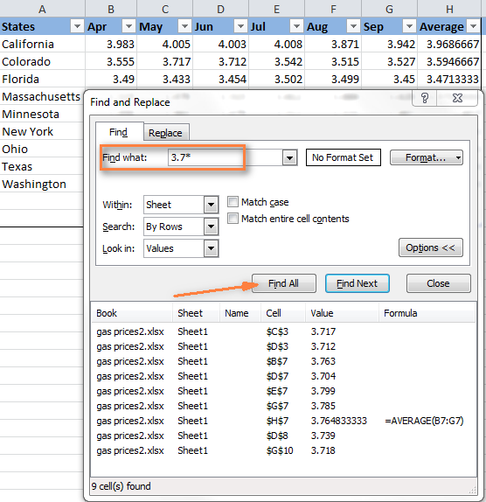Collapse options with Options << button
The image size is (486, 502).
[x=431, y=248]
